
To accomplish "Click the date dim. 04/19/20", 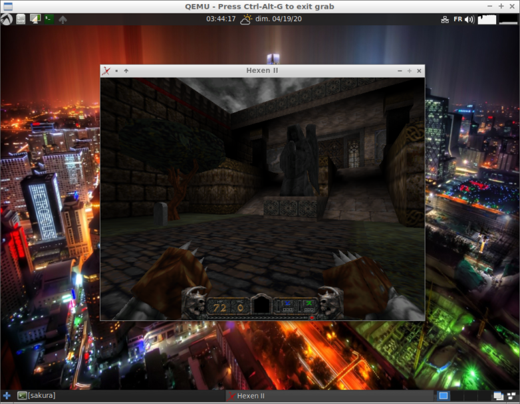I will (x=278, y=19).
